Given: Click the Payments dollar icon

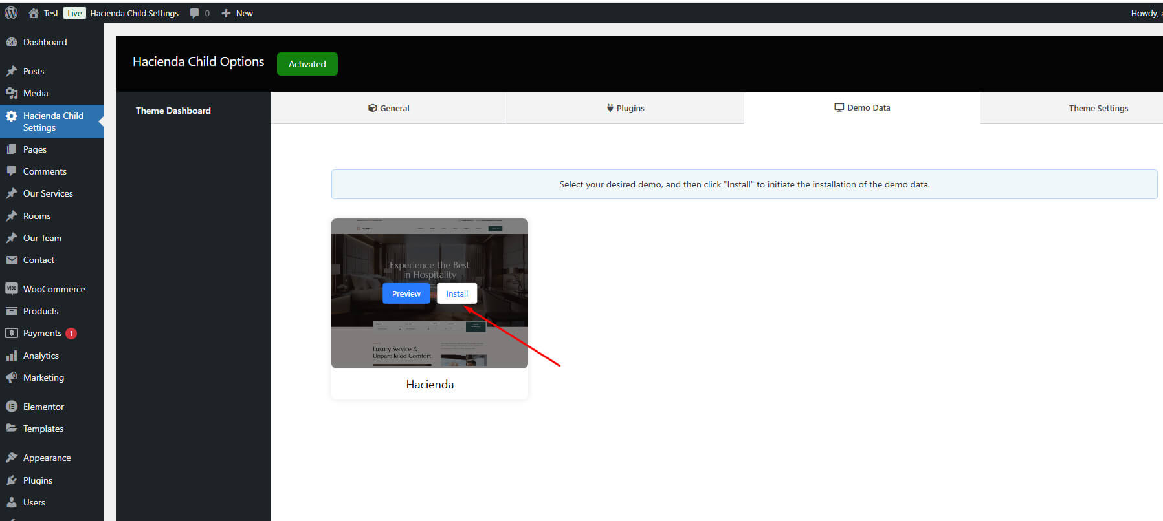Looking at the screenshot, I should click(12, 333).
